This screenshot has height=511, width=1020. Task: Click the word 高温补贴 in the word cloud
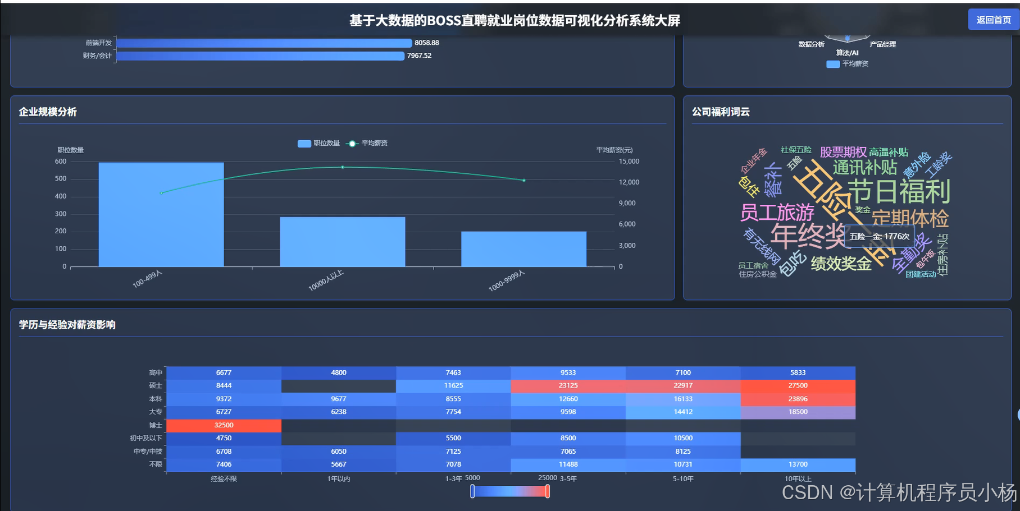889,152
